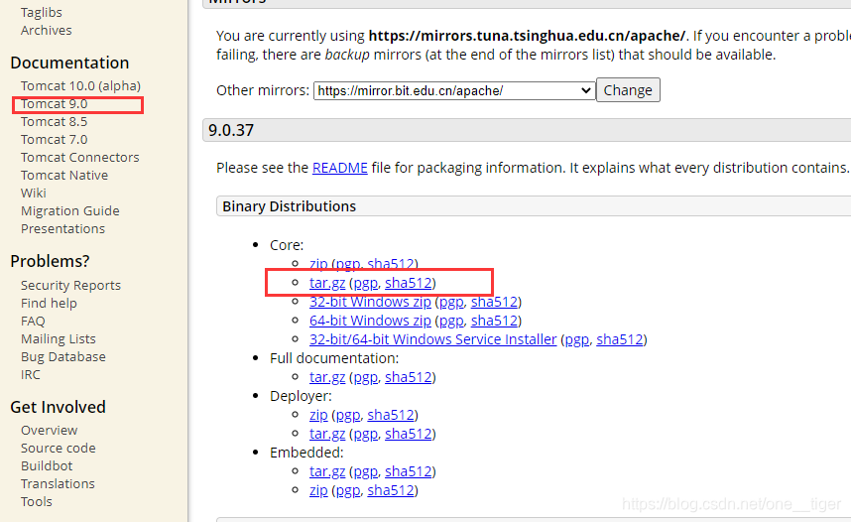This screenshot has width=851, height=522.
Task: Go to Tomcat Connectors documentation
Action: click(x=79, y=158)
